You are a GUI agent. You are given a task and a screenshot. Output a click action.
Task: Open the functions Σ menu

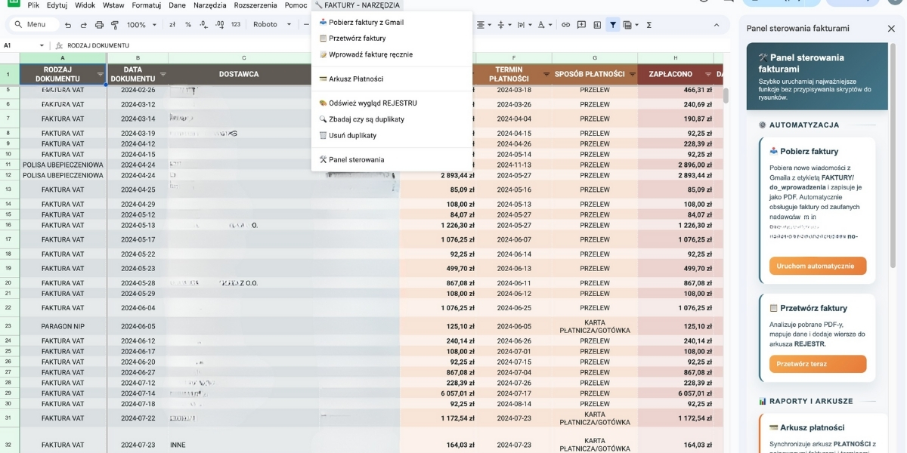pos(650,24)
